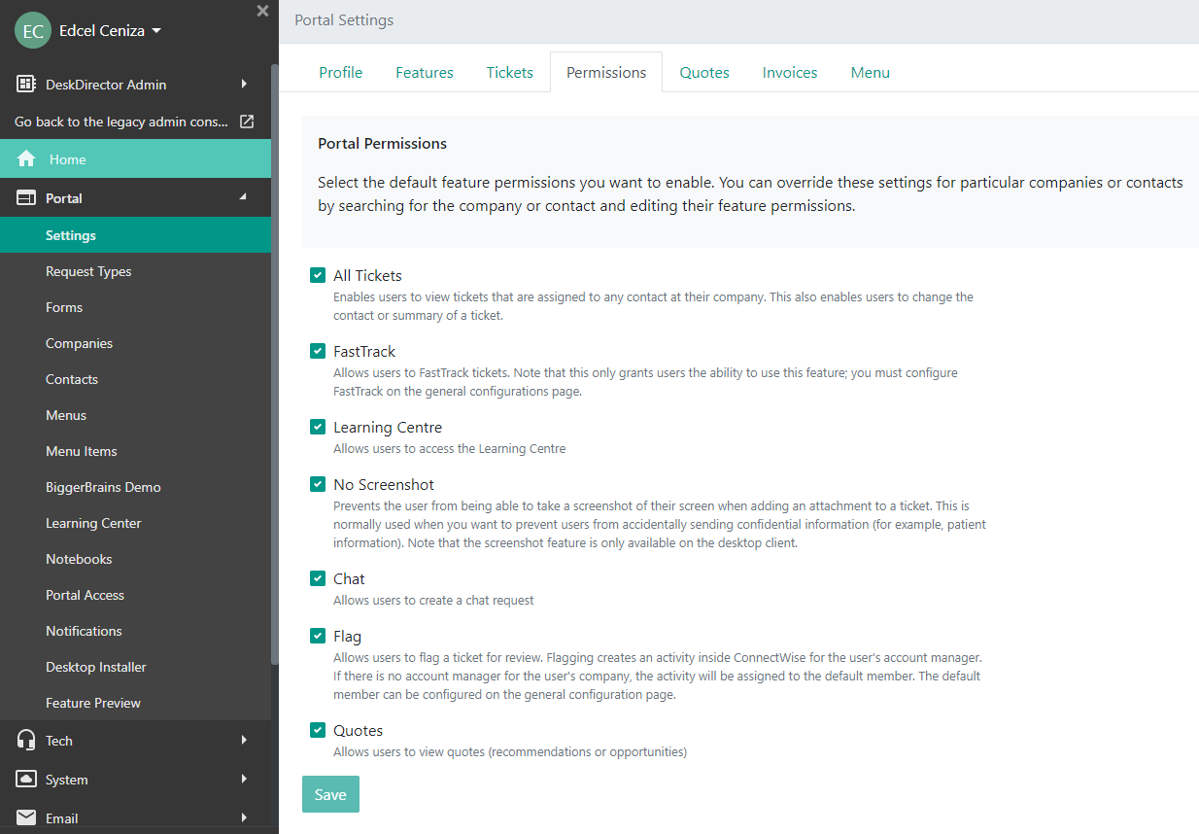Screen dimensions: 1199x834
Task: Click the EC user avatar circle
Action: [x=33, y=30]
